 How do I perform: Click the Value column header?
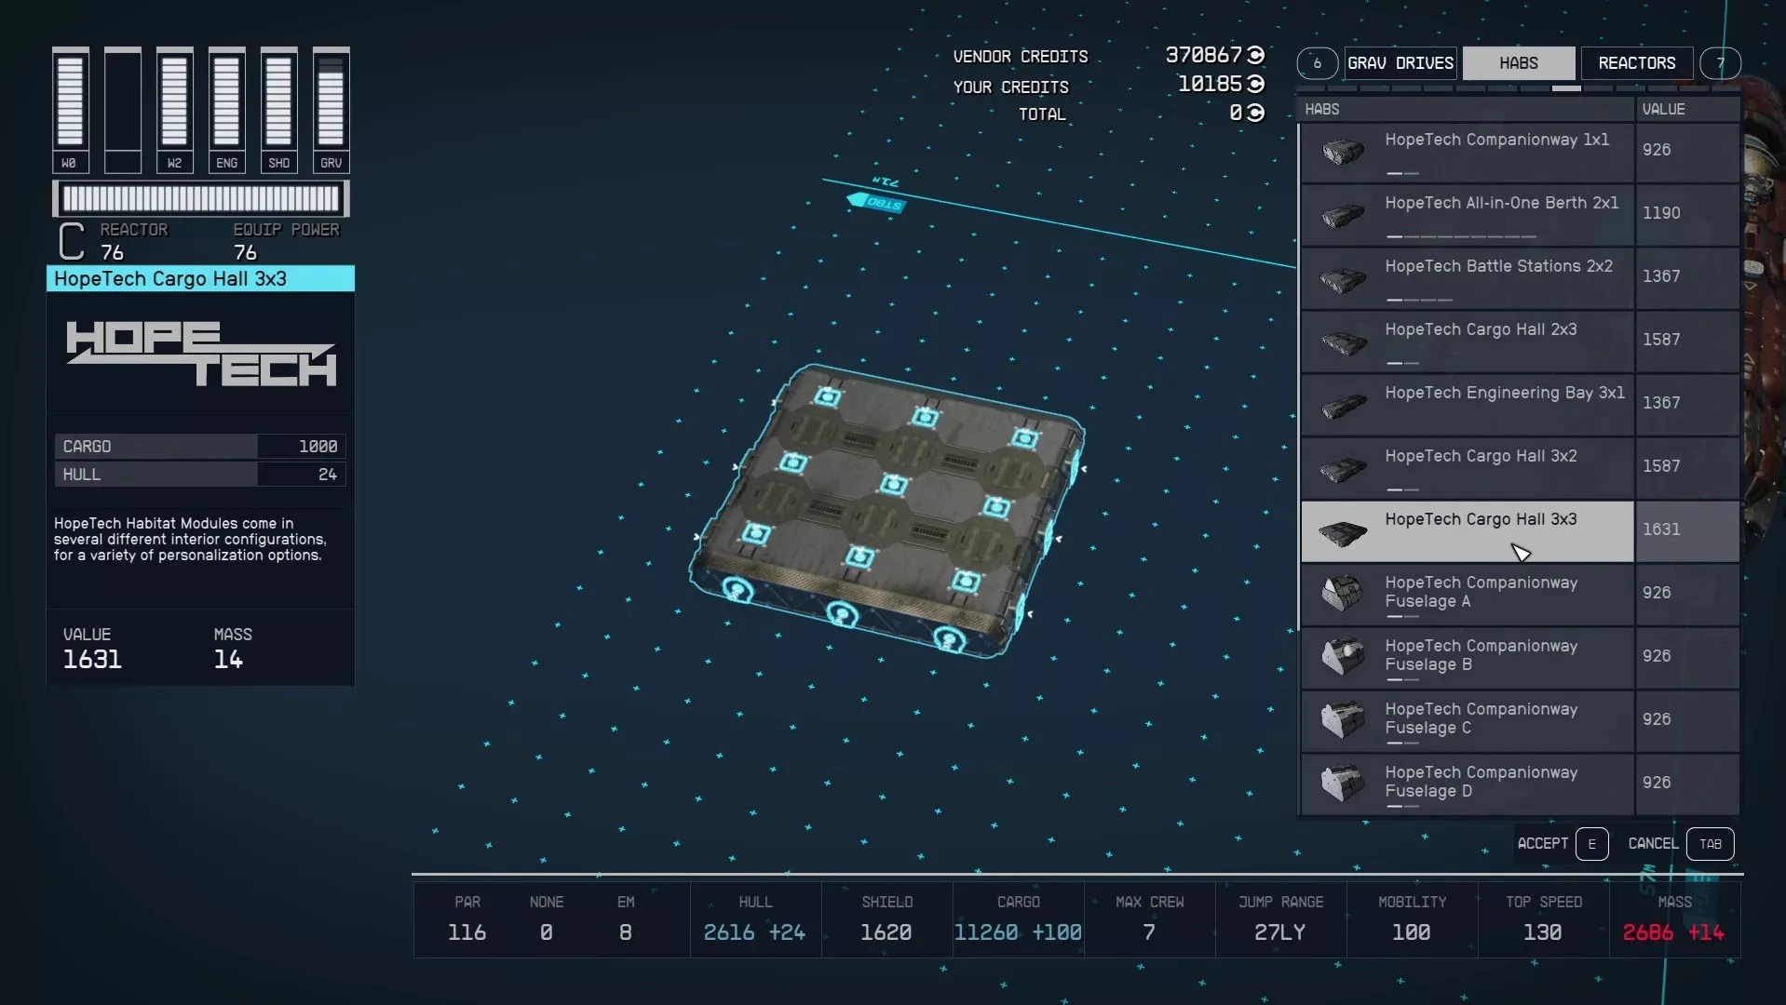click(x=1687, y=109)
